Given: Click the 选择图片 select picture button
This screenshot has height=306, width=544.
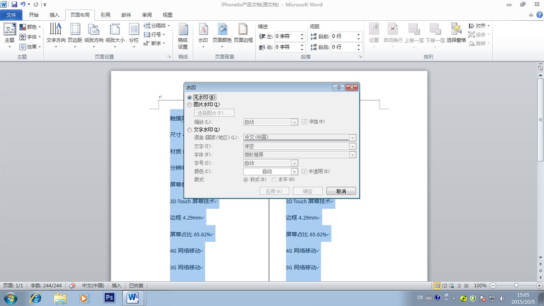Looking at the screenshot, I should pos(214,113).
